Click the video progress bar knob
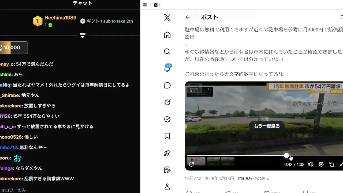This screenshot has height=193, width=343. pos(287,155)
